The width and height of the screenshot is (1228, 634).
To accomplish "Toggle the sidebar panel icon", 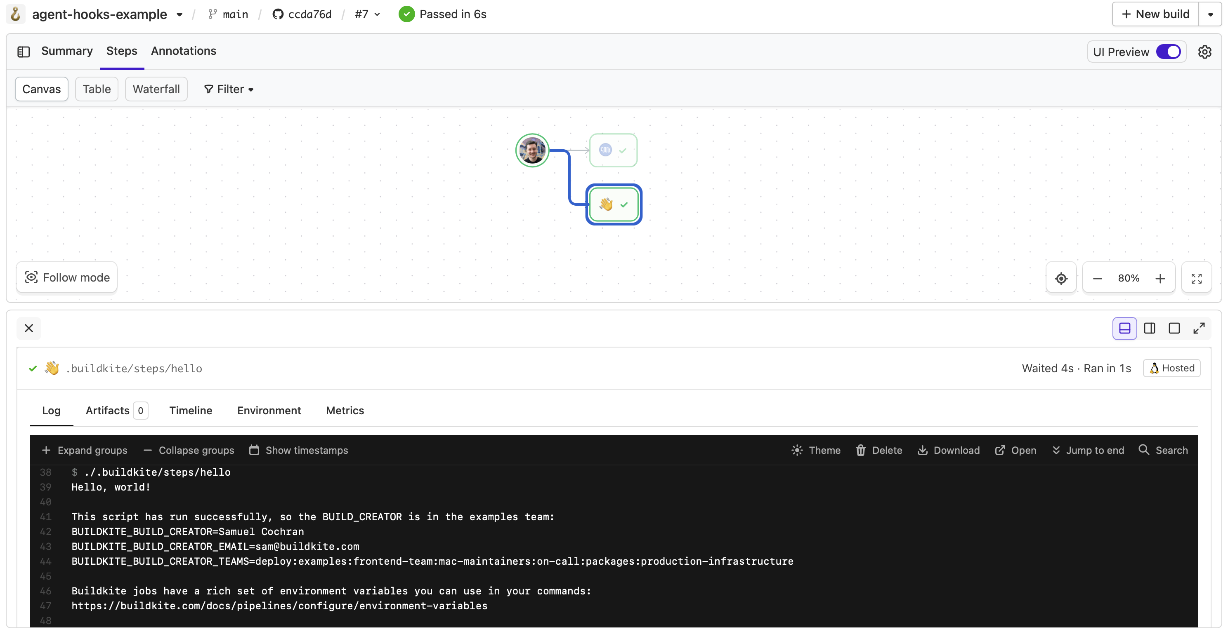I will [x=24, y=52].
